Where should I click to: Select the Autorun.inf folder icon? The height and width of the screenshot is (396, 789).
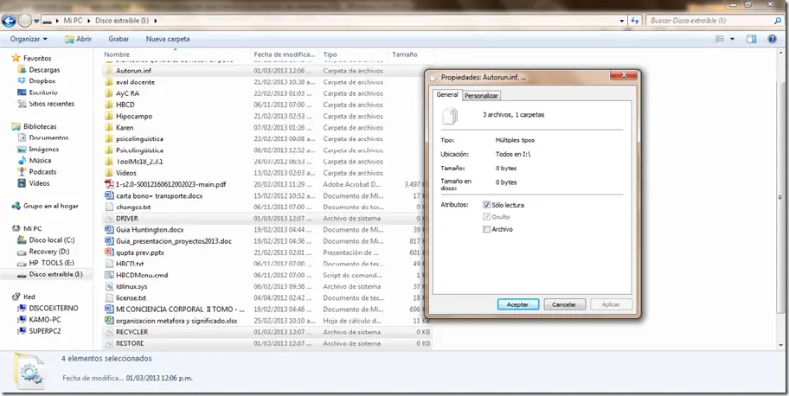point(109,71)
